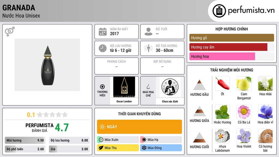The width and height of the screenshot is (279, 157).
Task: Click the Độ lưu hương 0.00 rating bar
Action: [69, 140]
